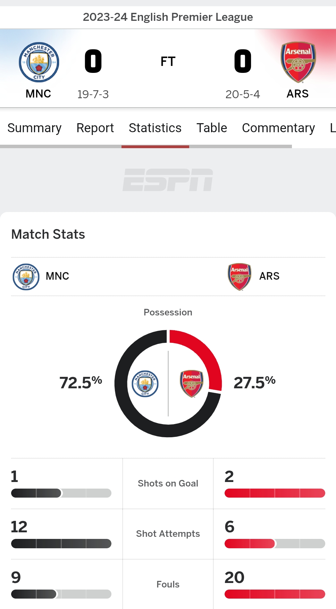Tap the Manchester City crest in the score header
This screenshot has width=336, height=609.
tap(39, 62)
